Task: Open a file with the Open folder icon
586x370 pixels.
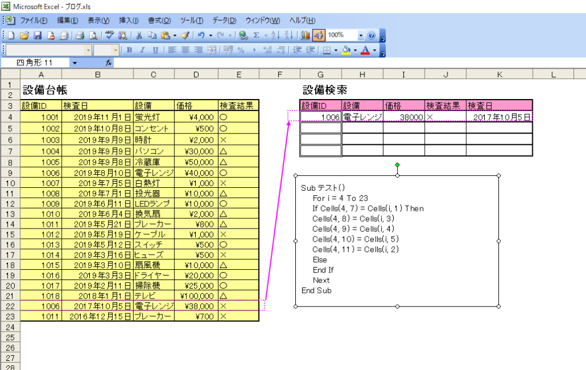Action: 24,36
